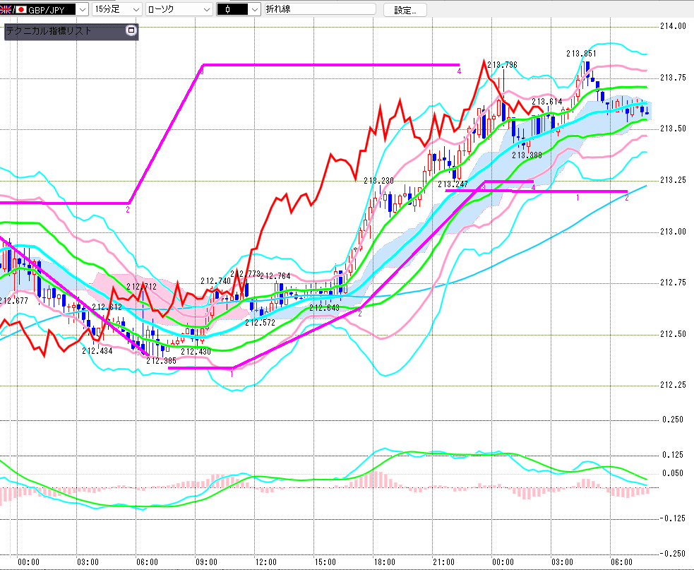Screen dimensions: 694x570
Task: Click the 212.385 low price label
Action: [x=161, y=360]
